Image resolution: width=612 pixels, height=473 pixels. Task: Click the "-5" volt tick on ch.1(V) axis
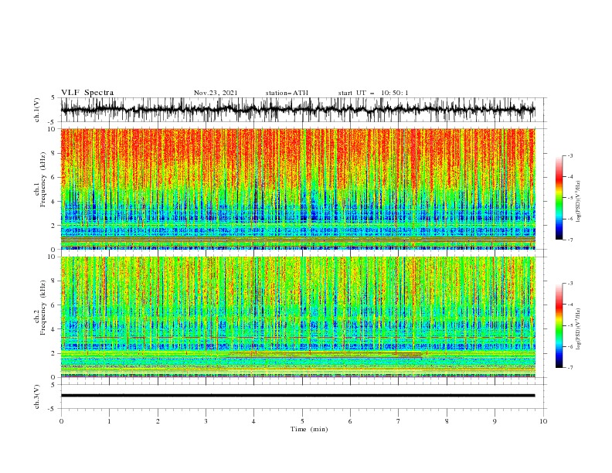click(52, 122)
